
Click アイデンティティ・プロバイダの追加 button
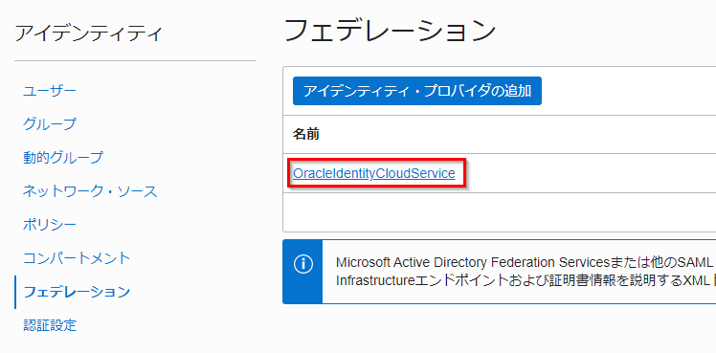(417, 91)
